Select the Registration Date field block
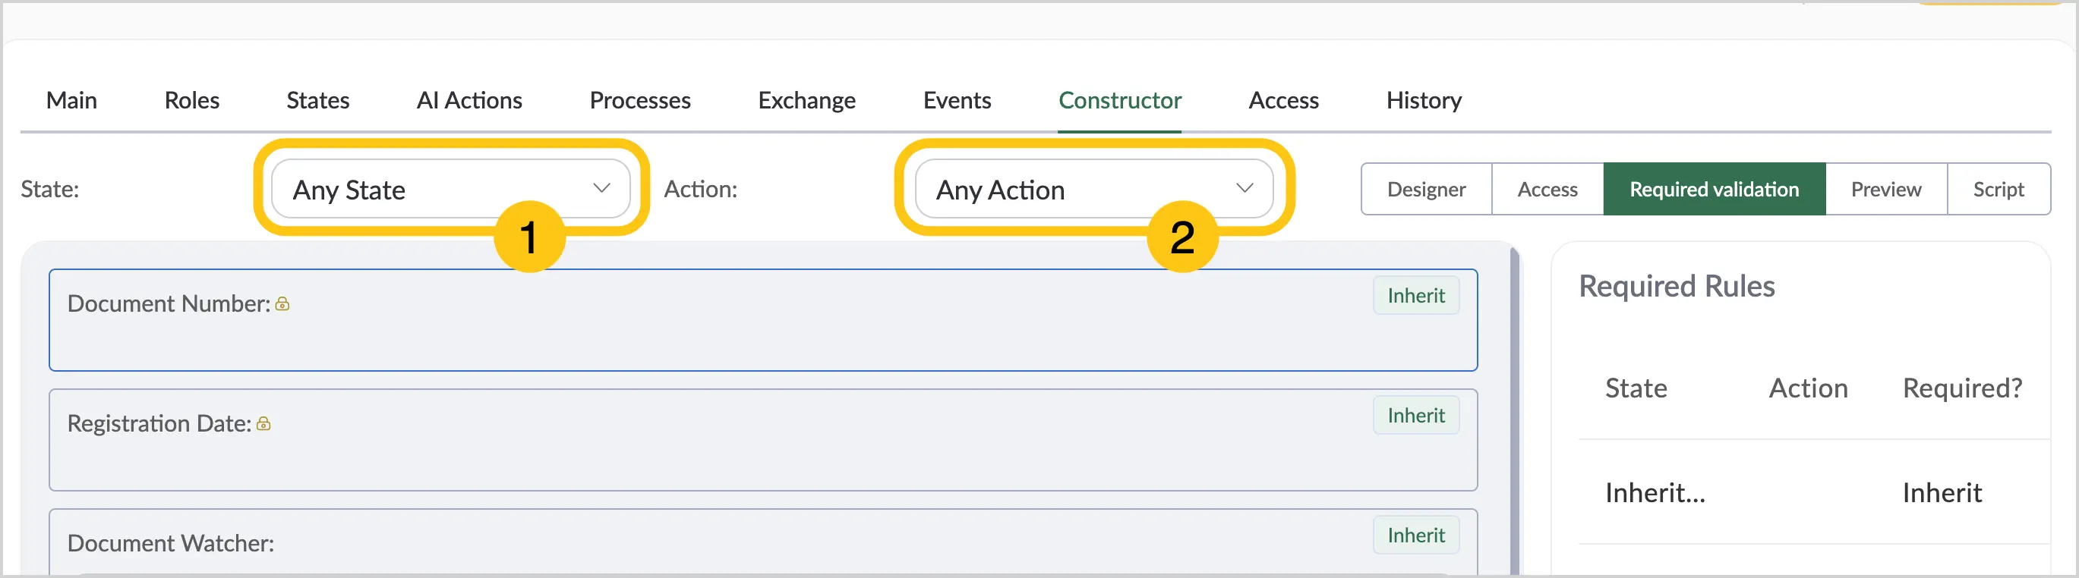The height and width of the screenshot is (578, 2079). point(763,440)
